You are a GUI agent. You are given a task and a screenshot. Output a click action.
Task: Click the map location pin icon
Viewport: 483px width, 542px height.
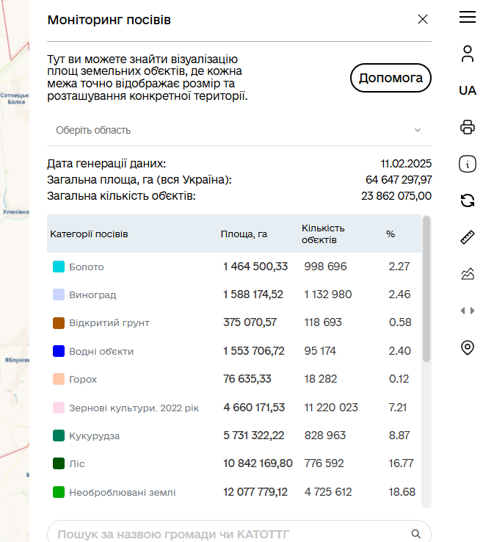coord(468,347)
